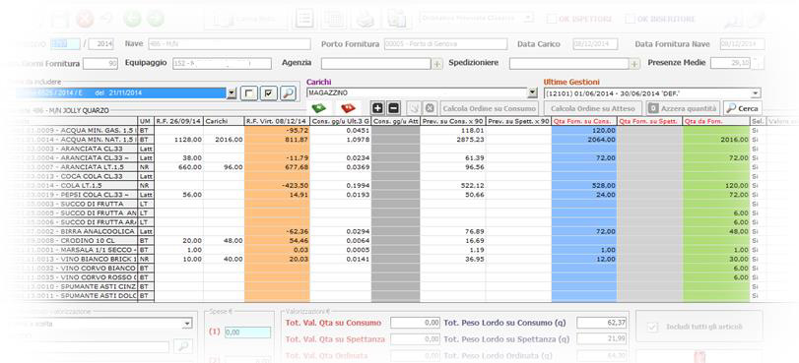Viewport: 799px width, 363px height.
Task: Click the greyed circular X icon
Action: [430, 108]
